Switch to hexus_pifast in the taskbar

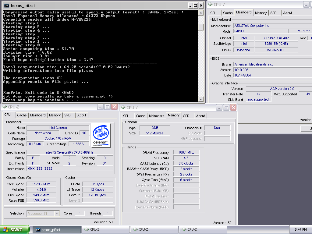coord(57,230)
